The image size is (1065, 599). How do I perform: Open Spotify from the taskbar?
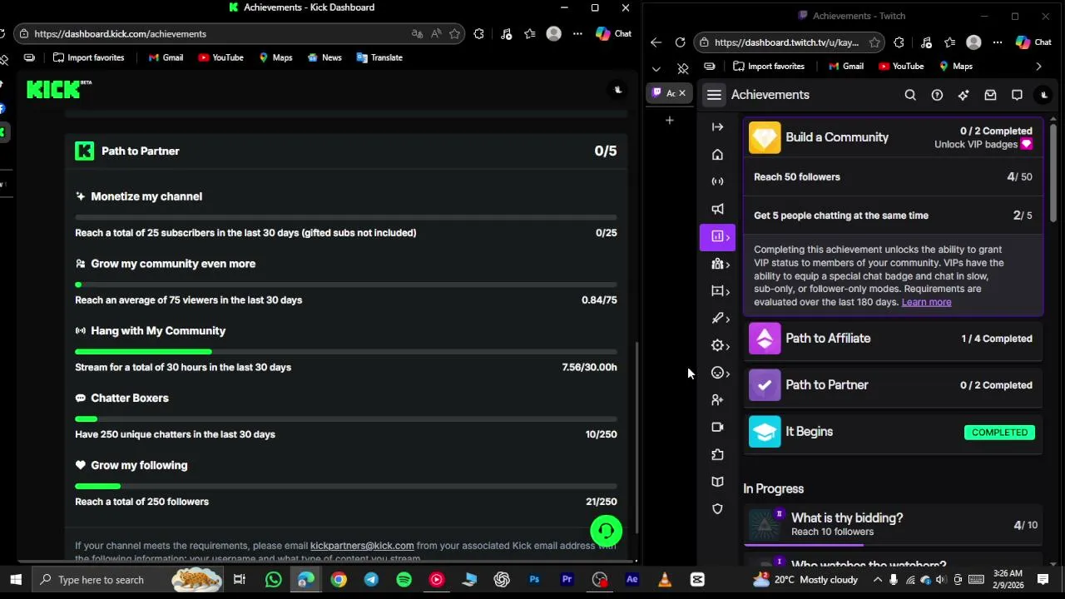pyautogui.click(x=404, y=580)
